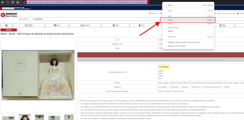Click the Loja label cell
The height and width of the screenshot is (120, 244).
pyautogui.click(x=117, y=40)
